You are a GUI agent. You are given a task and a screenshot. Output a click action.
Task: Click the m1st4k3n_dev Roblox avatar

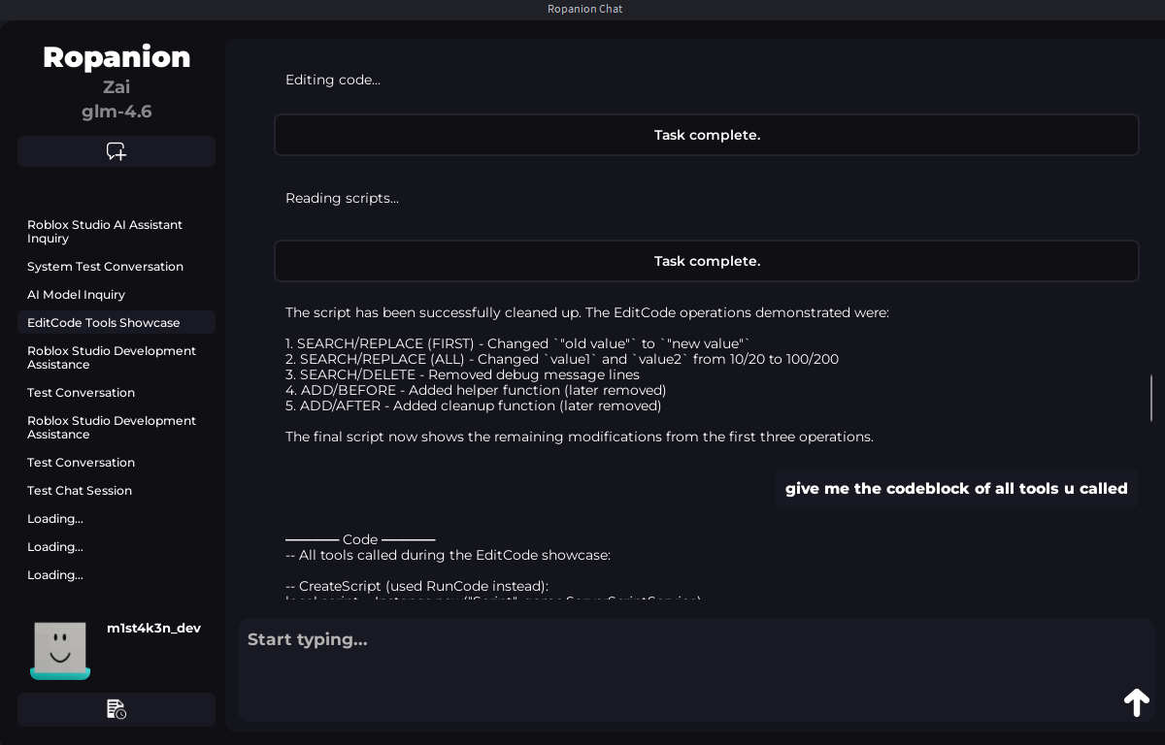pyautogui.click(x=60, y=650)
